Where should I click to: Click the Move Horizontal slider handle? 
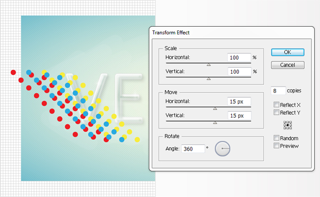click(x=215, y=108)
